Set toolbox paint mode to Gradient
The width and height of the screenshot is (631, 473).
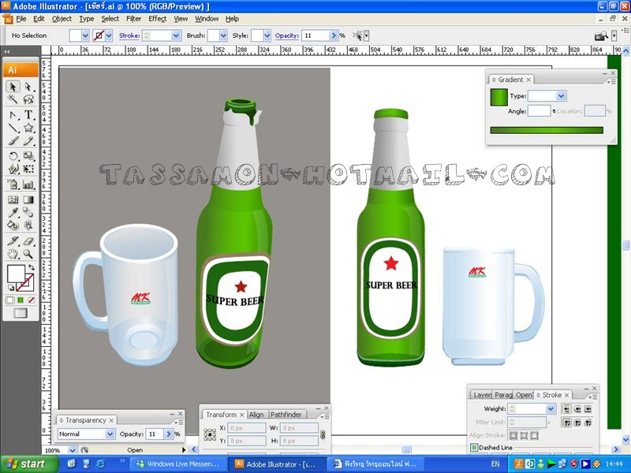(21, 300)
